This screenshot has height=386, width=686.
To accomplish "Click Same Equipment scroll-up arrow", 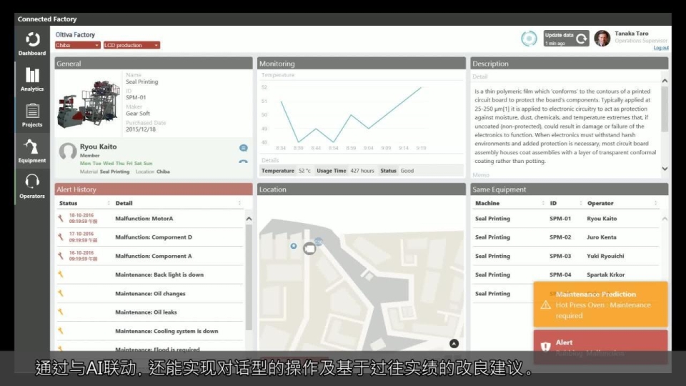I will click(x=665, y=219).
